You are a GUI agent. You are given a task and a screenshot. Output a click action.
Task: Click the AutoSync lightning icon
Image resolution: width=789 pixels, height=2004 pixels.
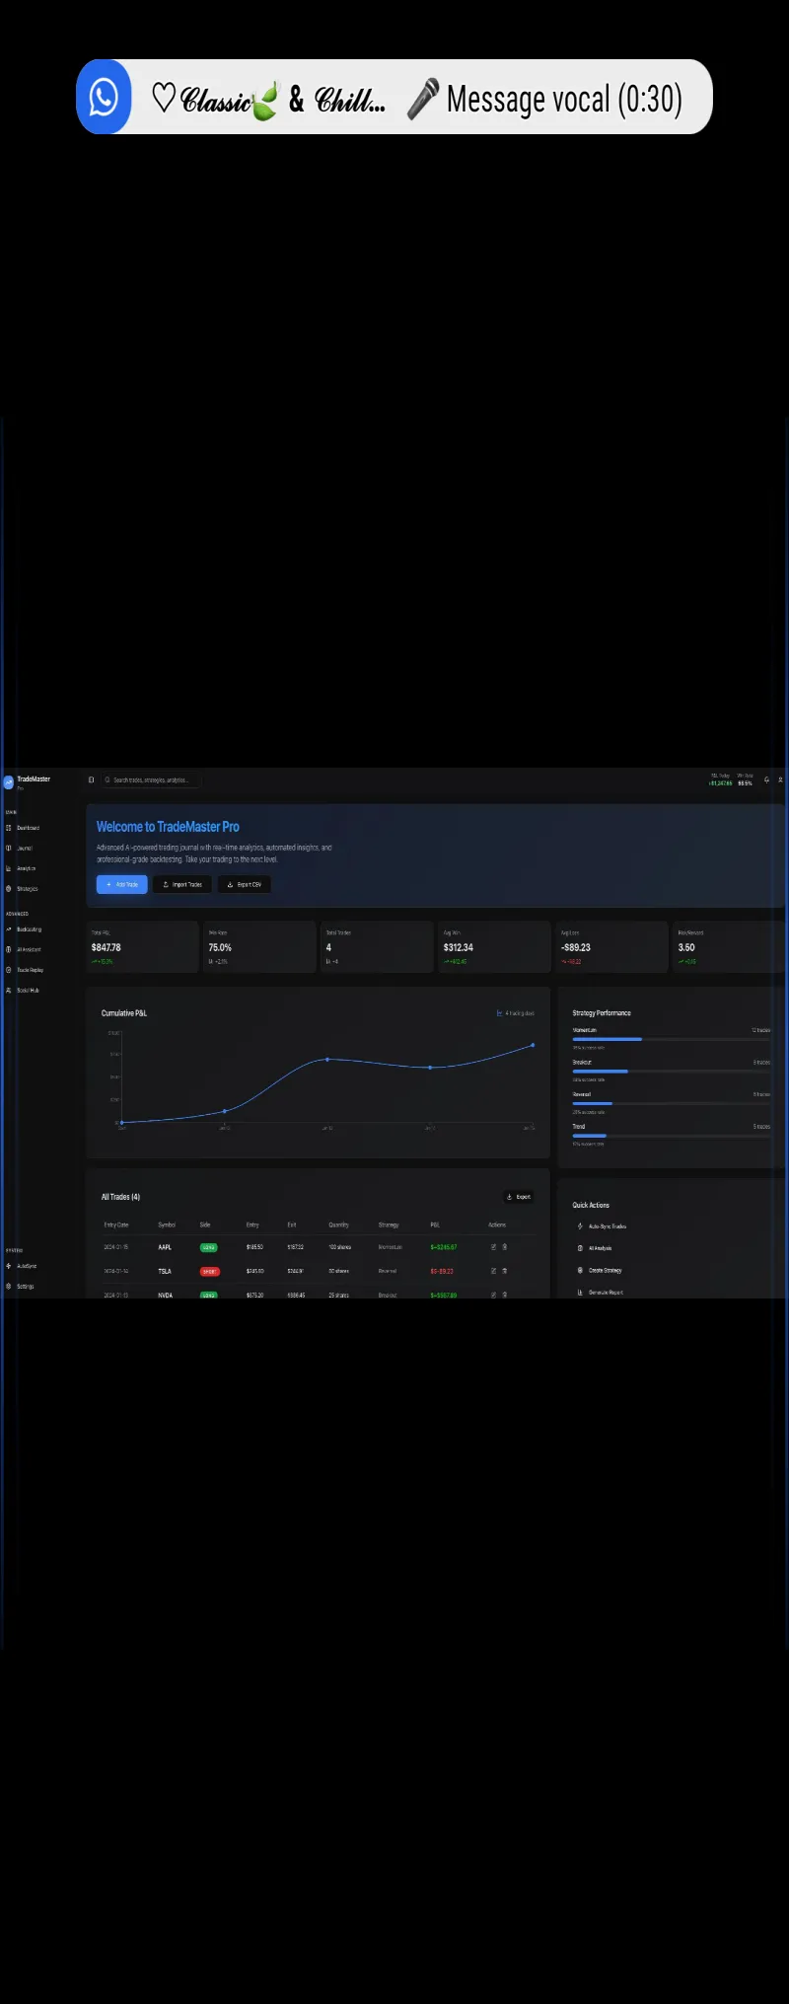point(9,1266)
